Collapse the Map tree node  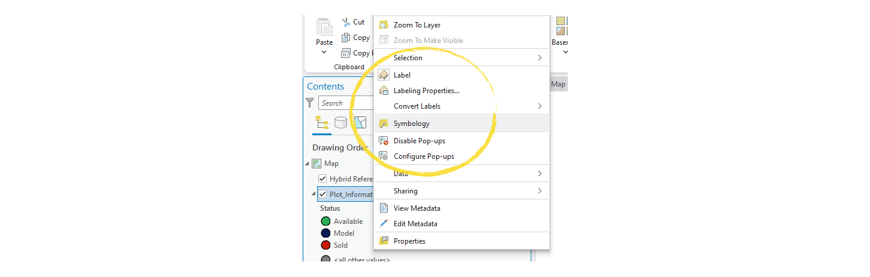click(x=308, y=164)
